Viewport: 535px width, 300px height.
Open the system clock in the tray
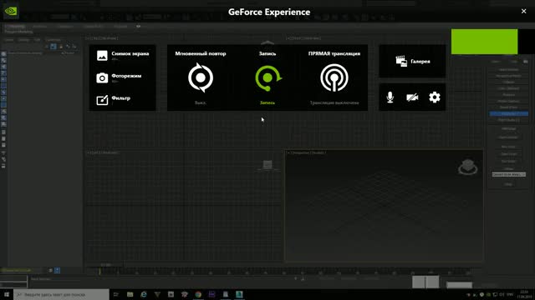pos(524,294)
